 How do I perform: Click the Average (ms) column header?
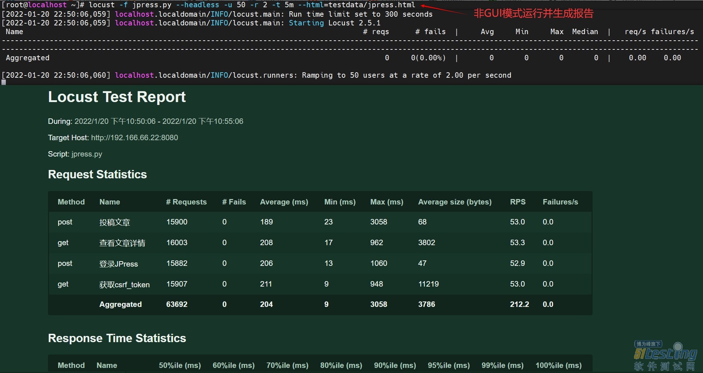284,202
